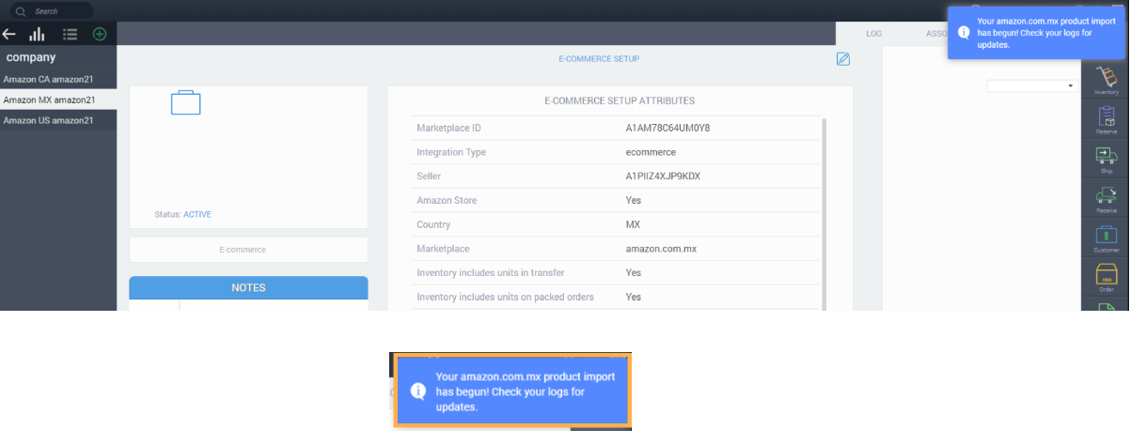
Task: Open the bar chart statistics icon
Action: click(38, 34)
